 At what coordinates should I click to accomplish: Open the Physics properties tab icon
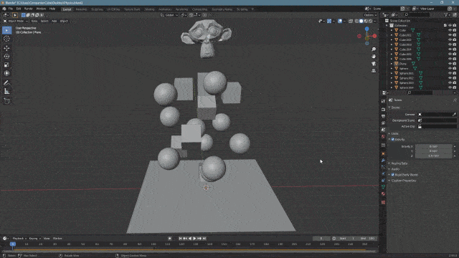coord(383,173)
